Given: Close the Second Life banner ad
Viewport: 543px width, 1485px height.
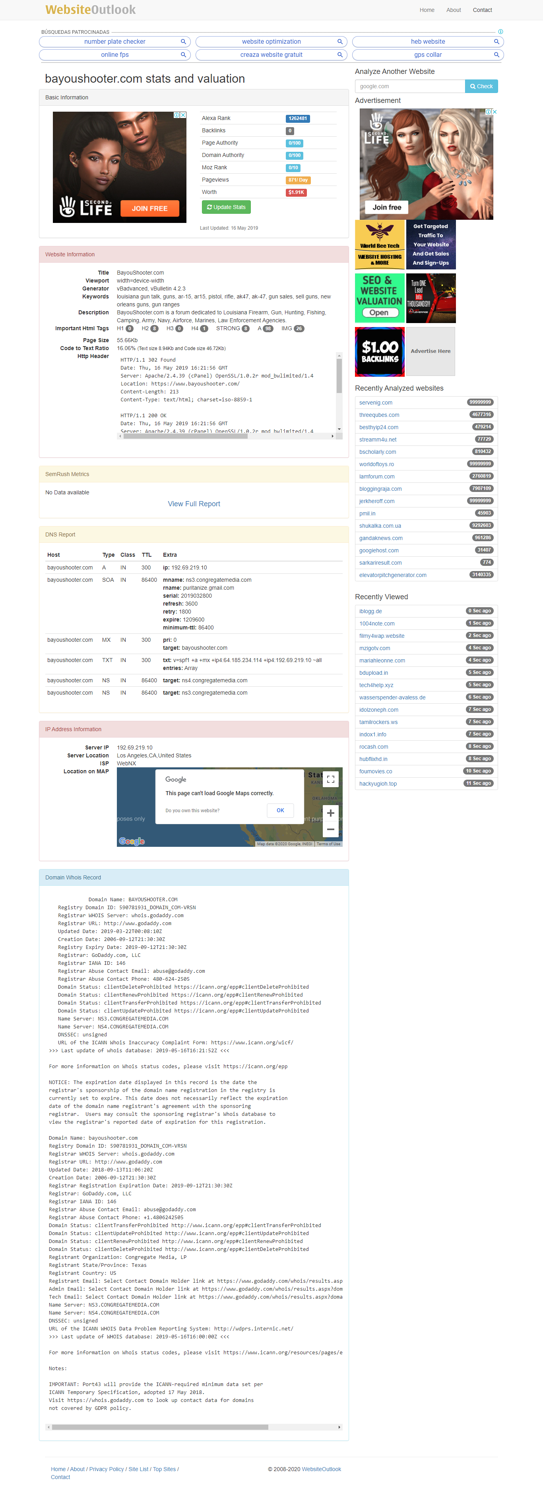Looking at the screenshot, I should pos(183,115).
